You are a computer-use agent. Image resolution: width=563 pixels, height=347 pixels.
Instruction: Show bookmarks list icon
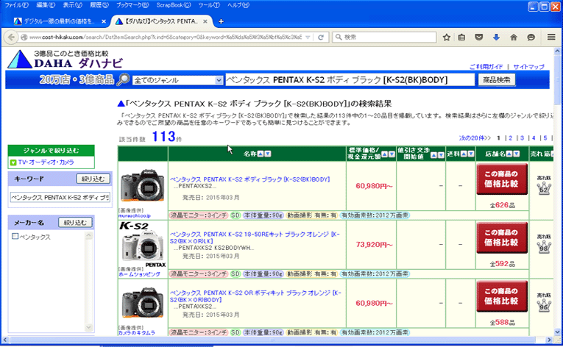coord(461,37)
